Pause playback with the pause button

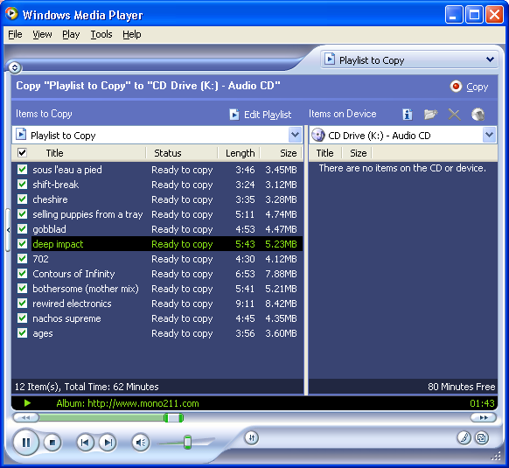[x=26, y=442]
